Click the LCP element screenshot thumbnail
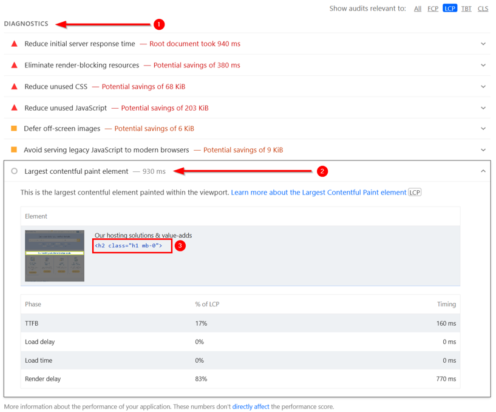 click(55, 255)
